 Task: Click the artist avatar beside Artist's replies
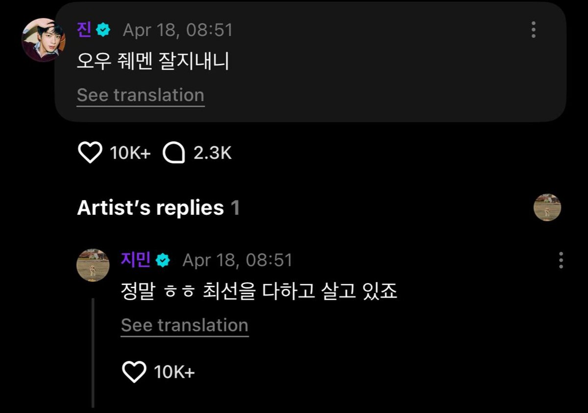point(547,207)
